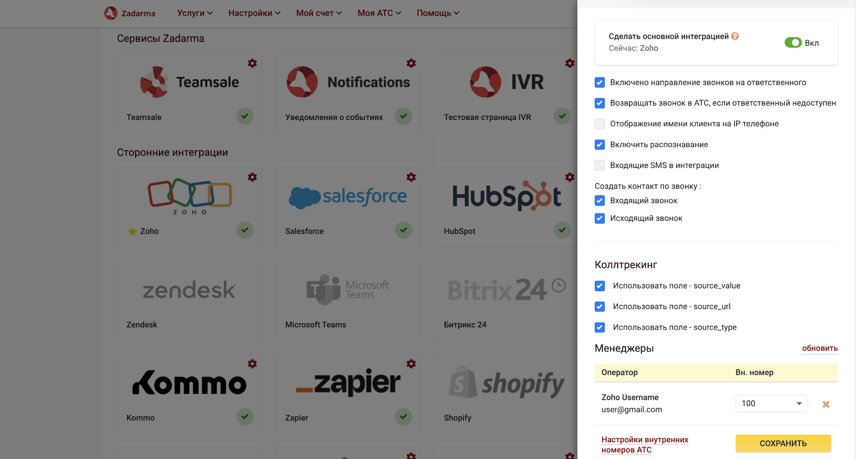Expand the 'Услуги' menu
Viewport: 856px width, 459px height.
pyautogui.click(x=195, y=13)
